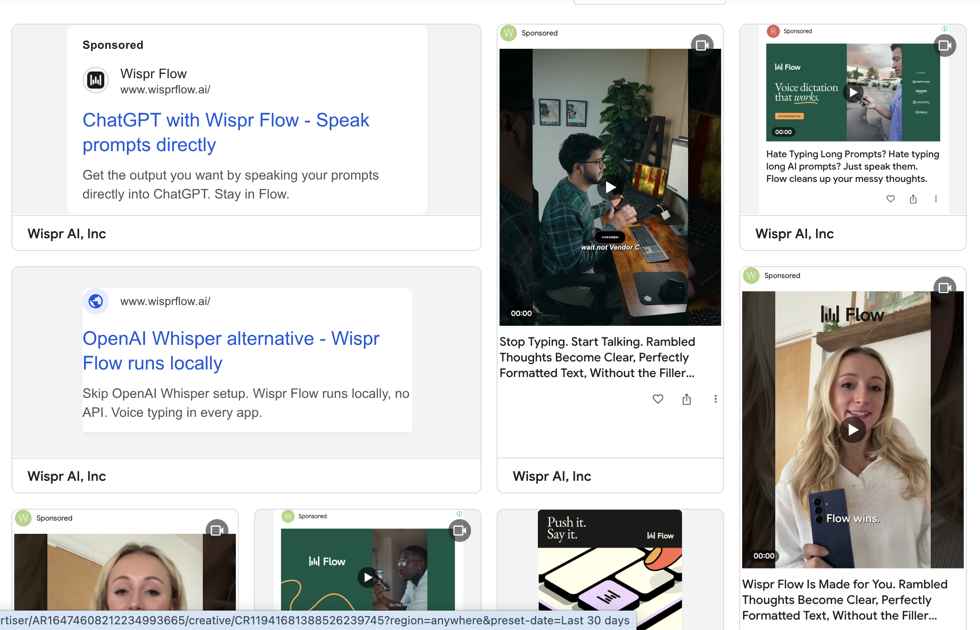Click video camera badge on Voice dictation ad
The width and height of the screenshot is (980, 630).
click(945, 45)
